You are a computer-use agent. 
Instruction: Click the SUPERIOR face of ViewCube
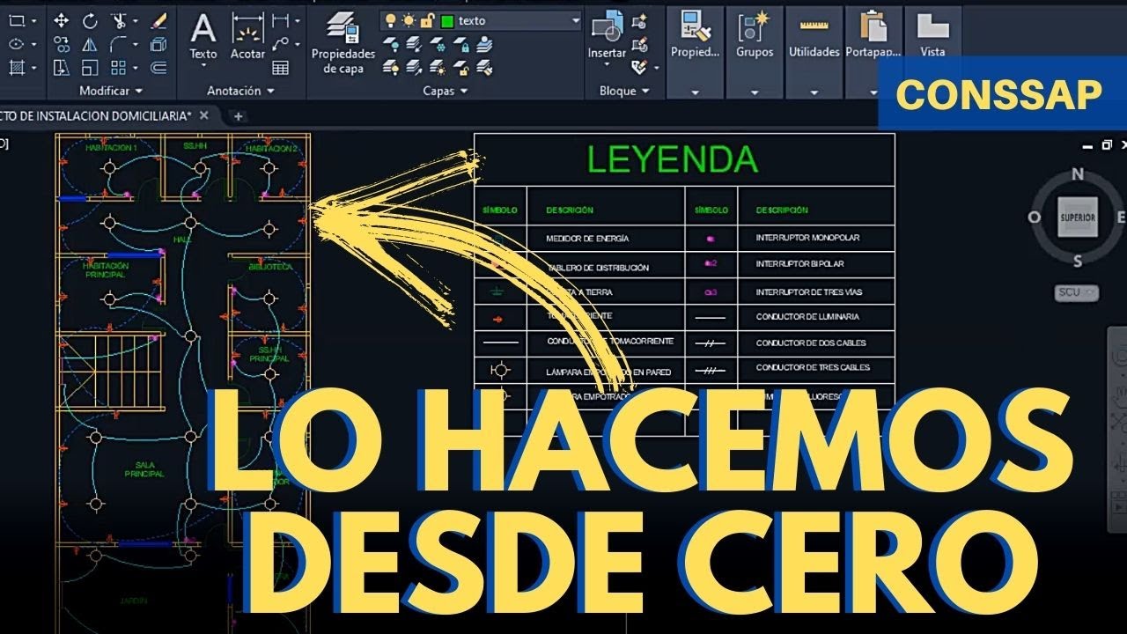1078,217
